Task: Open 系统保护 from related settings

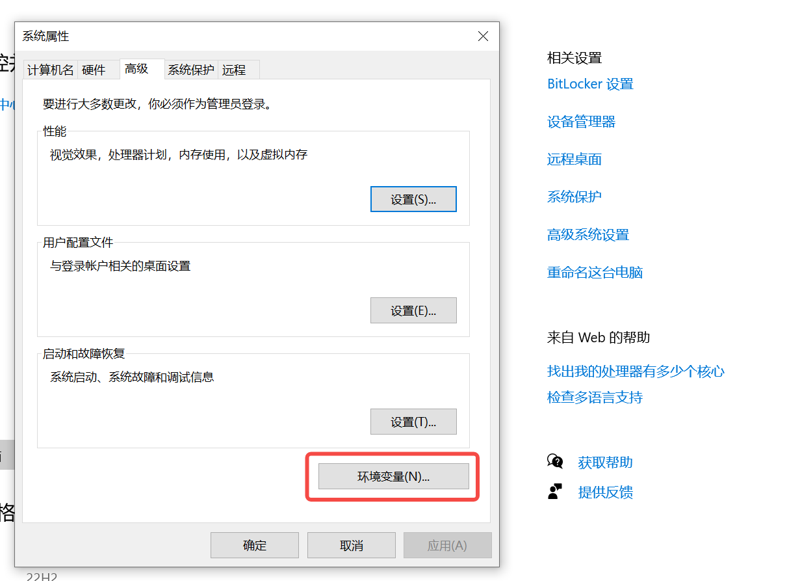Action: (574, 197)
